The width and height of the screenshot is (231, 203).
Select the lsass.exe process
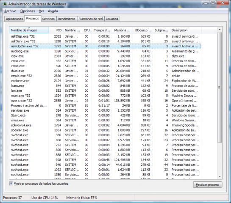(106, 86)
